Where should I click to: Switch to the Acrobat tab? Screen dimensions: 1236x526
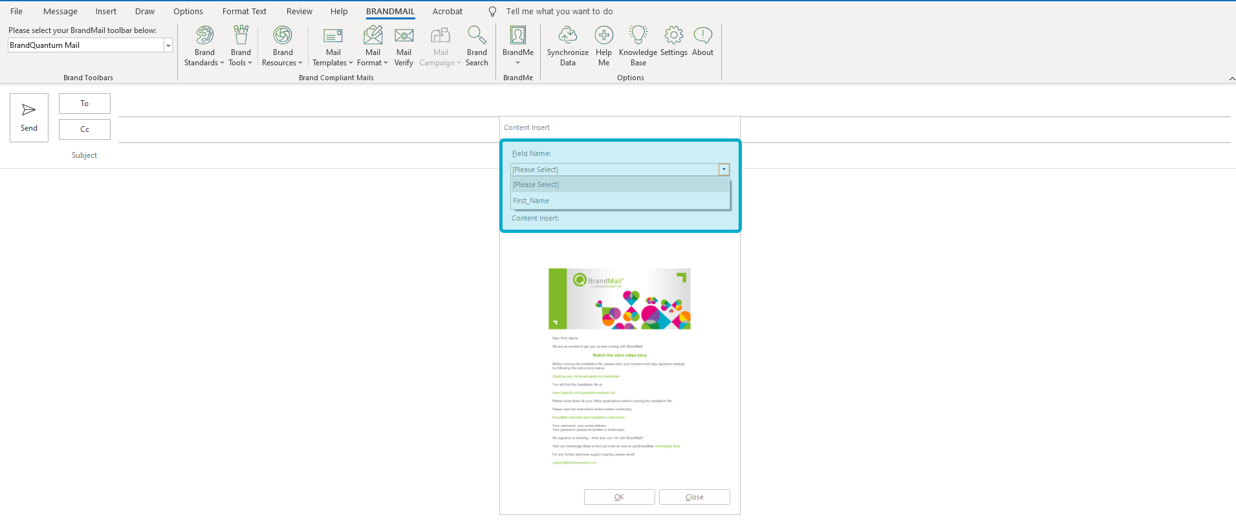448,12
